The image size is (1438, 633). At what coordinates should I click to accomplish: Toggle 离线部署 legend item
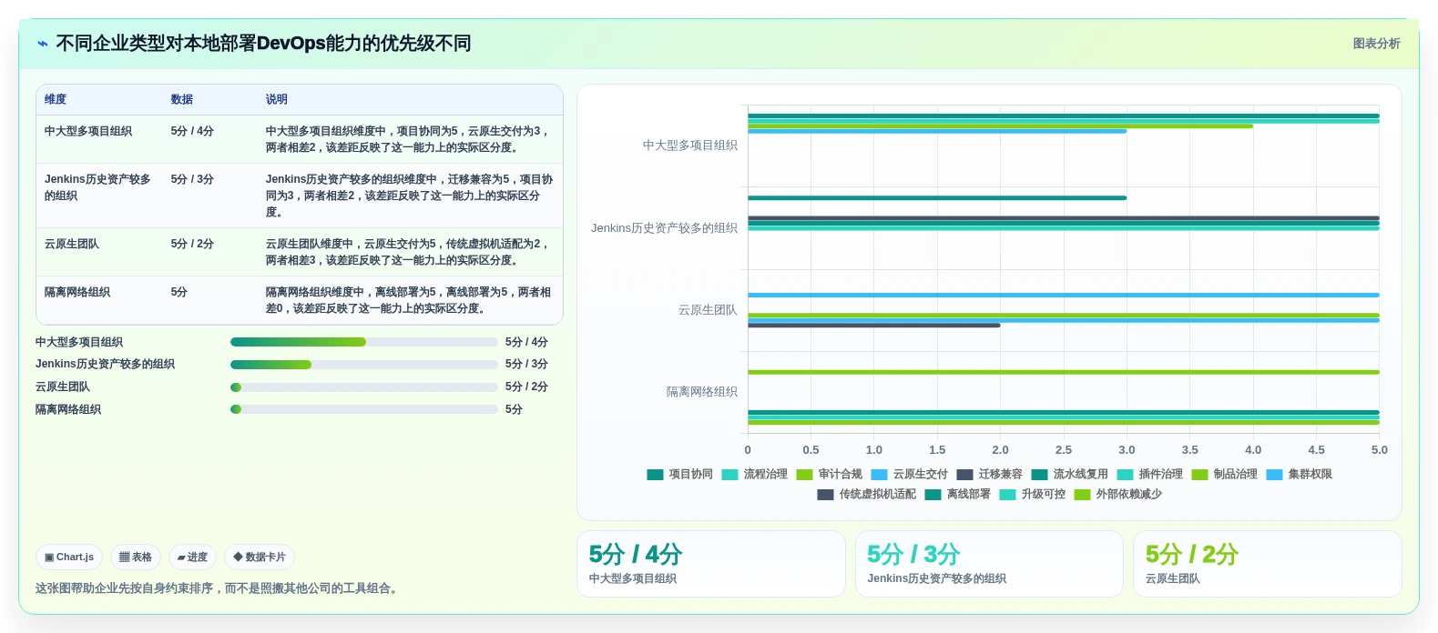tap(957, 494)
